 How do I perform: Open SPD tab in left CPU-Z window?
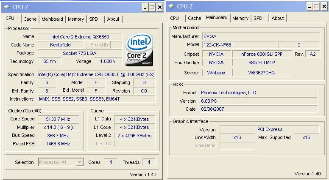coord(93,19)
